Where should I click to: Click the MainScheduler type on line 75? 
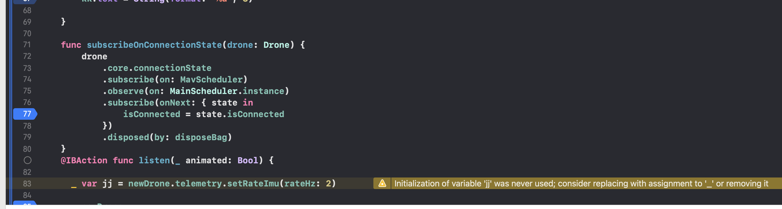[204, 91]
